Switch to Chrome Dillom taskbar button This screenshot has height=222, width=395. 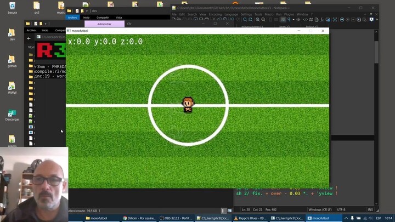139,218
